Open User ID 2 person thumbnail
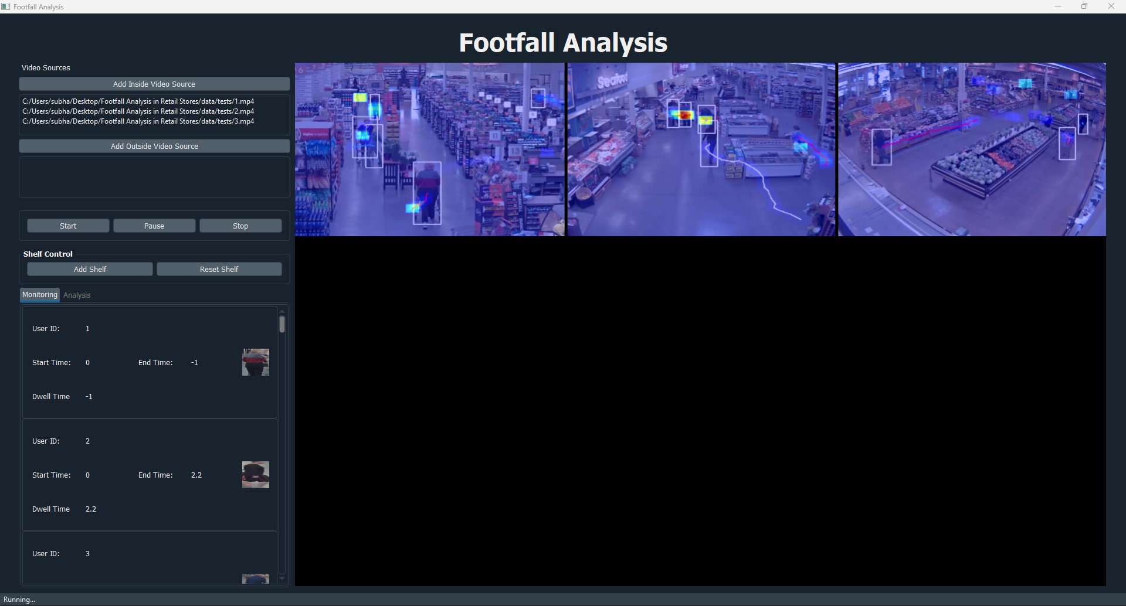The height and width of the screenshot is (606, 1126). click(x=256, y=475)
